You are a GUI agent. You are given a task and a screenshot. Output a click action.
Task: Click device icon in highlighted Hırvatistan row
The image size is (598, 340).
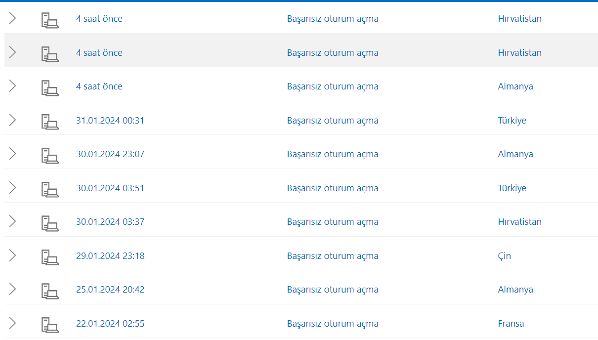click(x=49, y=53)
